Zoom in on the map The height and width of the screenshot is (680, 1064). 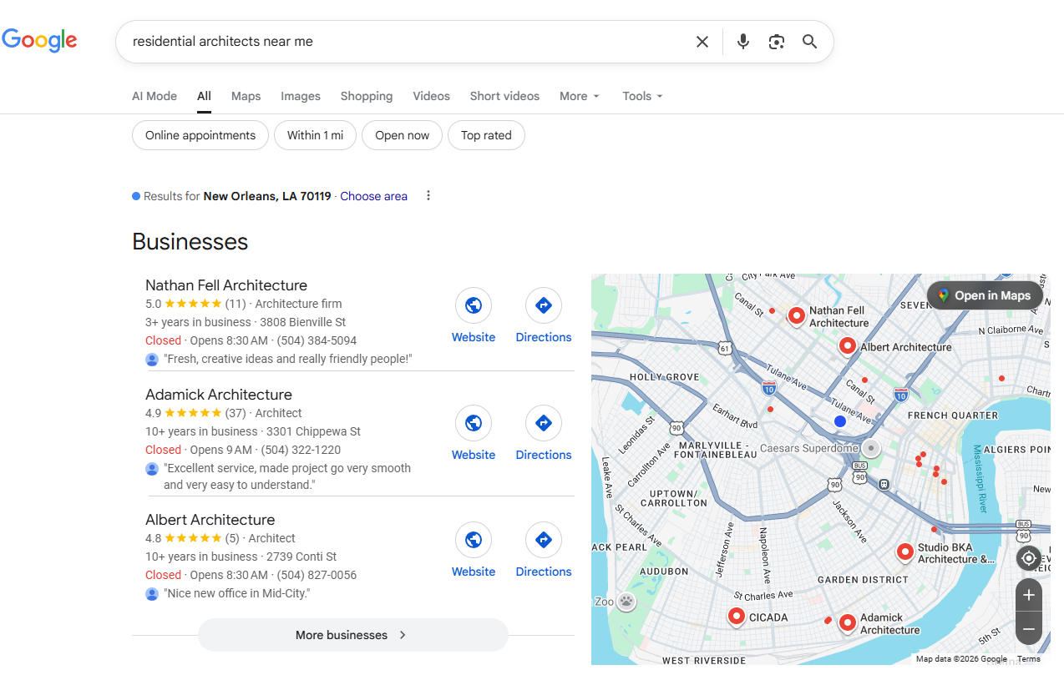click(1029, 595)
